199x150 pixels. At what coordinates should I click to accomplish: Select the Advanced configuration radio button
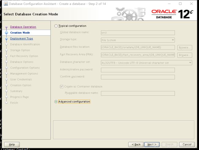56,102
